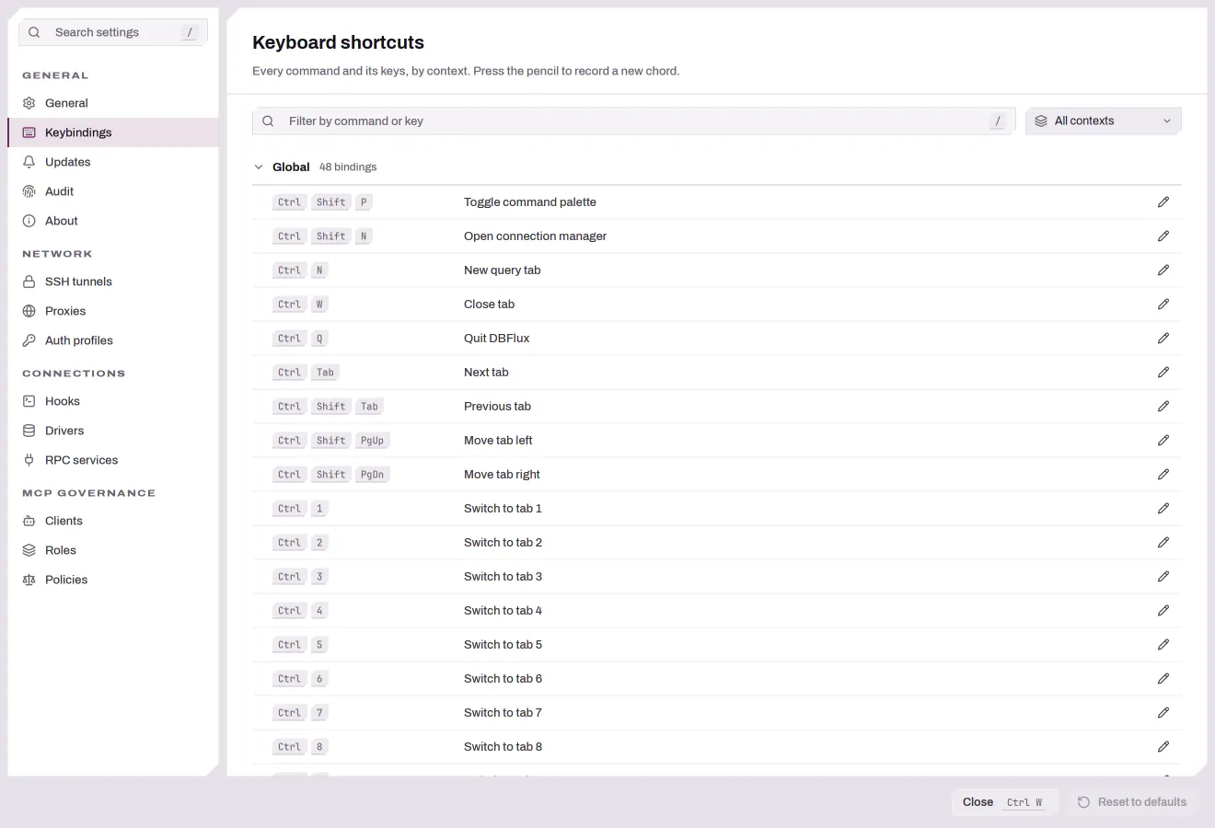The height and width of the screenshot is (828, 1215).
Task: Click the Close button
Action: (x=1004, y=802)
